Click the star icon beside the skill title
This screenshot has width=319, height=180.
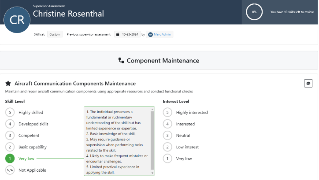pyautogui.click(x=8, y=83)
